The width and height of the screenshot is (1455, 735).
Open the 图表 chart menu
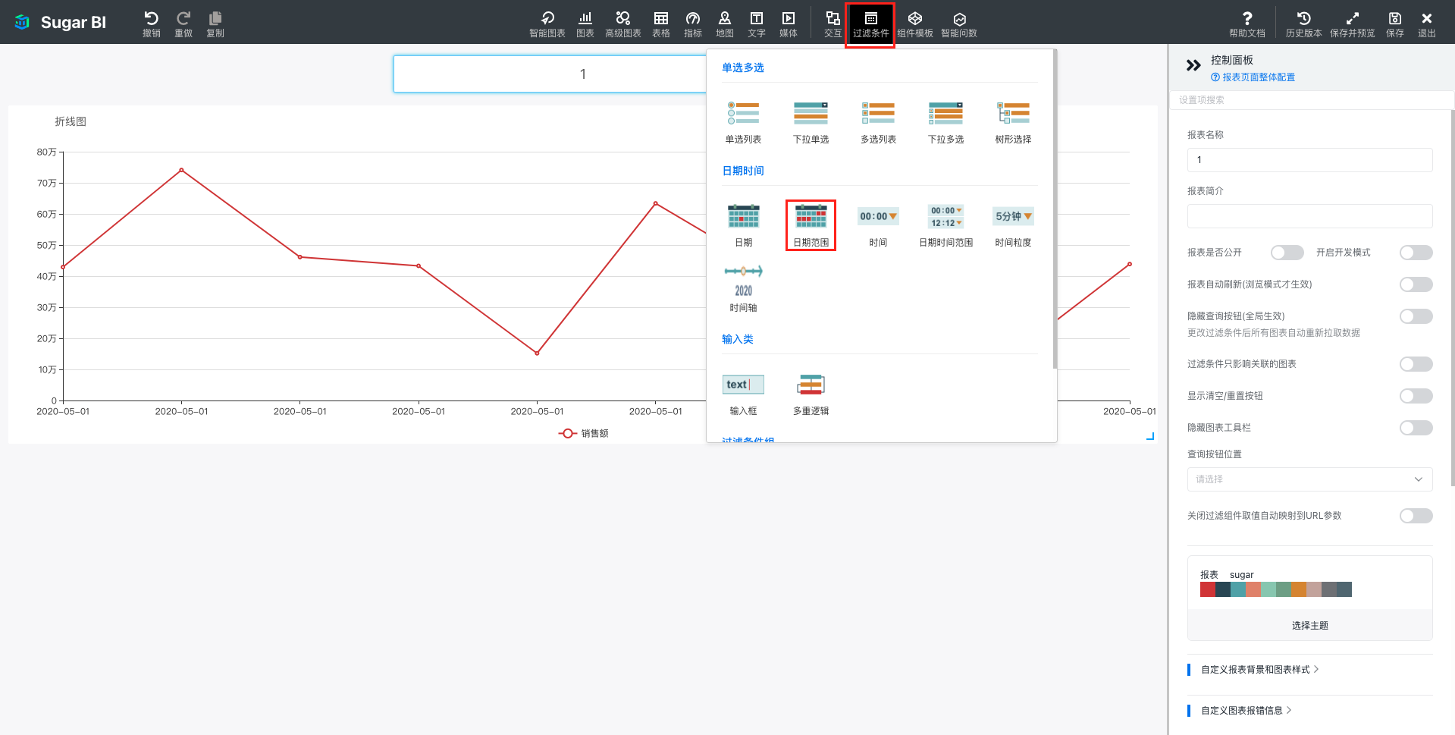click(585, 24)
